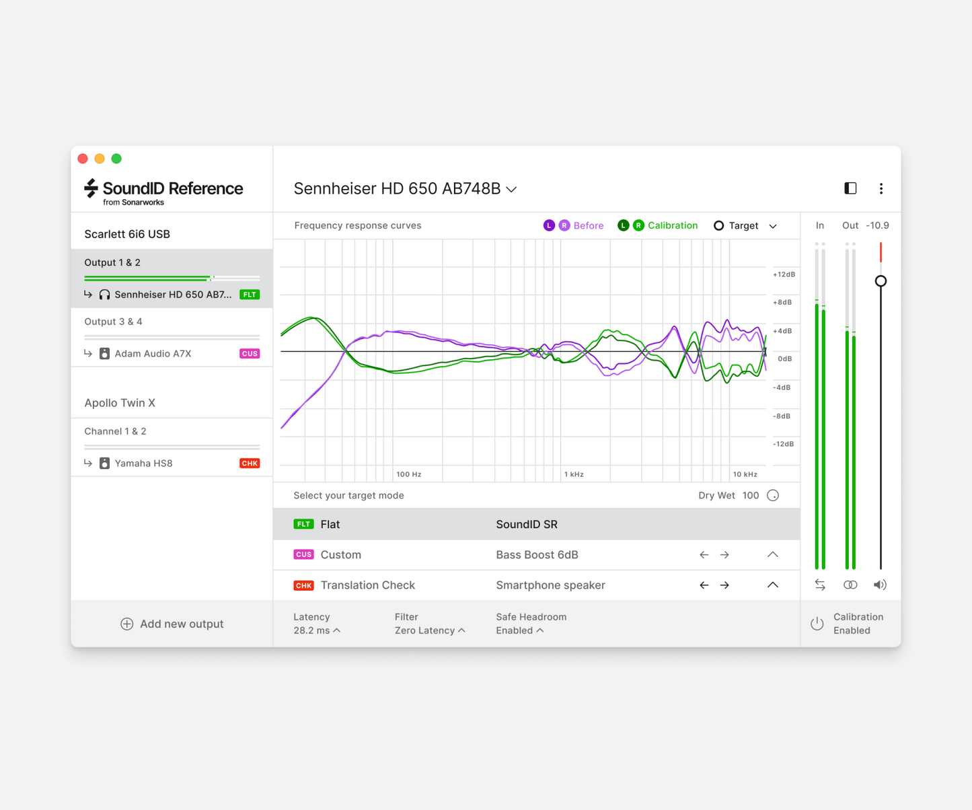The height and width of the screenshot is (810, 972).
Task: Click the Apollo Twin X device heading
Action: click(x=120, y=403)
